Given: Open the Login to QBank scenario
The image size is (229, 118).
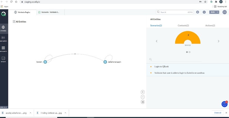Looking at the screenshot, I should tap(162, 66).
